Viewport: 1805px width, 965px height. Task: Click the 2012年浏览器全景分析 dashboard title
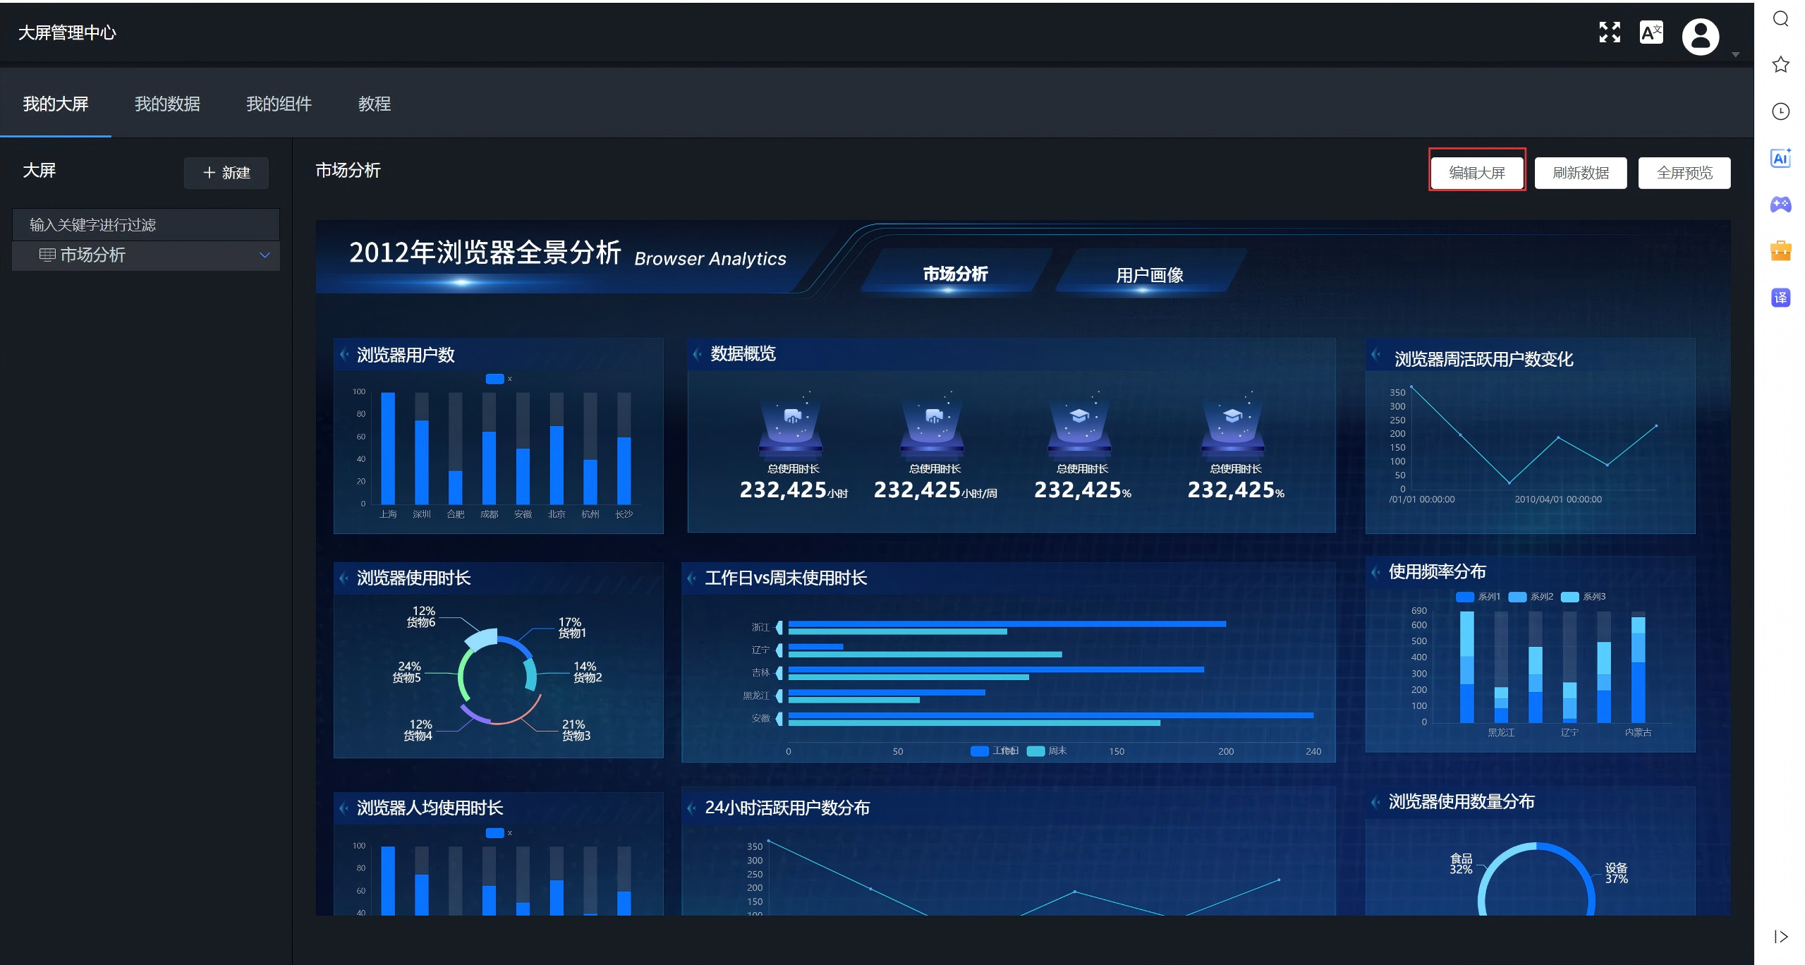click(x=485, y=253)
